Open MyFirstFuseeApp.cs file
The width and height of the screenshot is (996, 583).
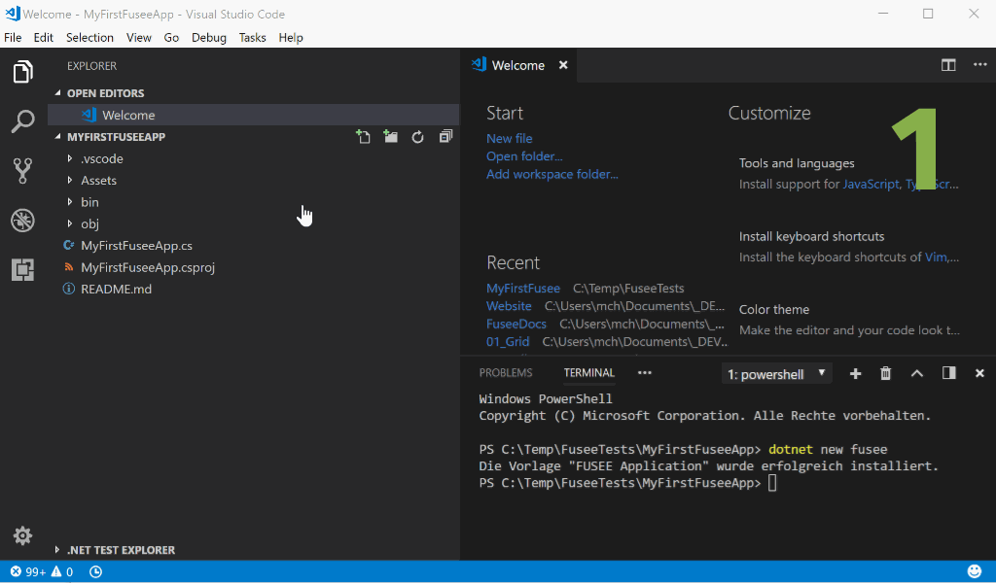pos(136,246)
